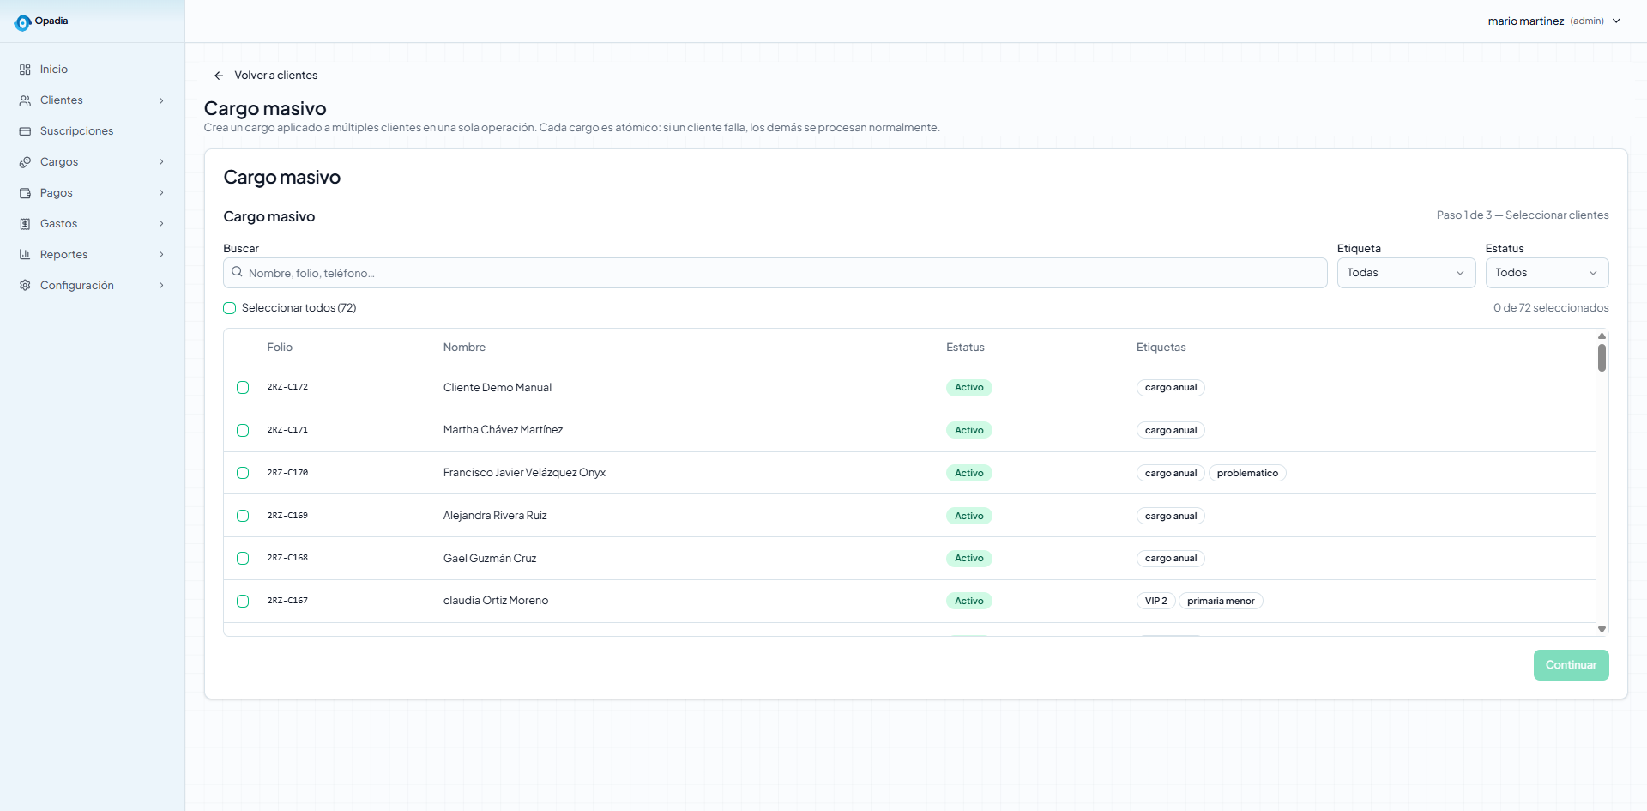Tick the Alejandra Rivera Ruiz checkbox
The width and height of the screenshot is (1647, 811).
[243, 516]
